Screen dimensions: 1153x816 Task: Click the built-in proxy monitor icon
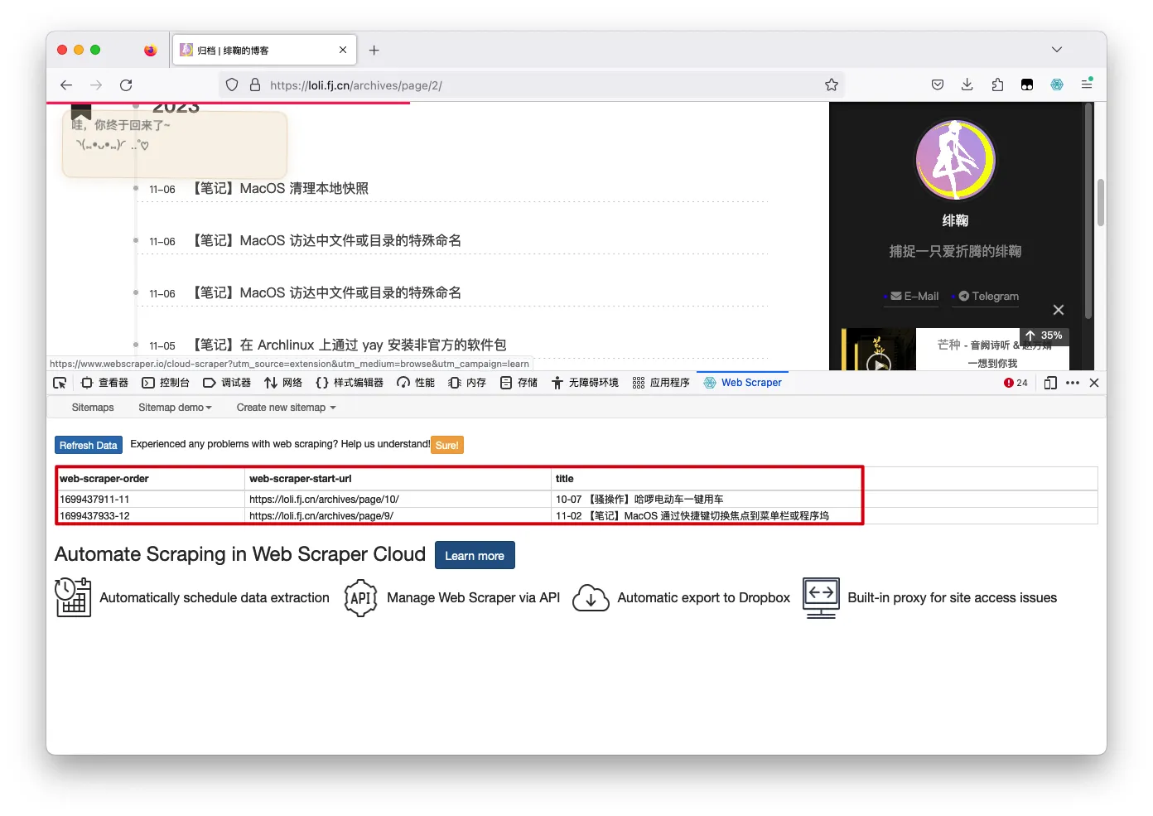821,597
